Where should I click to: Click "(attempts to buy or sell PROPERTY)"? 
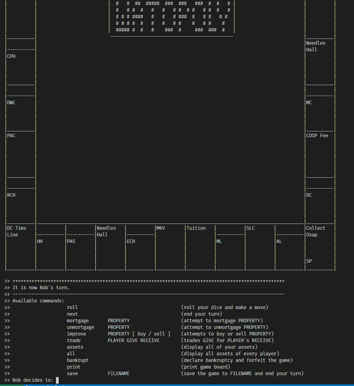pyautogui.click(x=228, y=334)
